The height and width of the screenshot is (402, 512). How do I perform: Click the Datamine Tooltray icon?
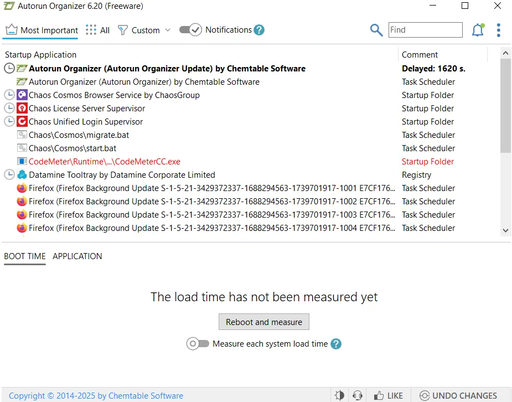point(22,175)
